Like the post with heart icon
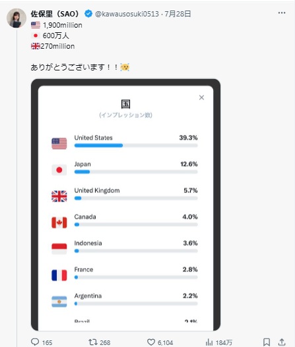295x347 pixels. click(x=151, y=342)
